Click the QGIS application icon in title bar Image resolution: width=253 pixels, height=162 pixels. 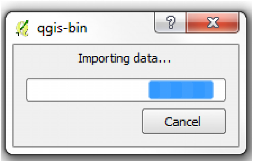(x=22, y=28)
